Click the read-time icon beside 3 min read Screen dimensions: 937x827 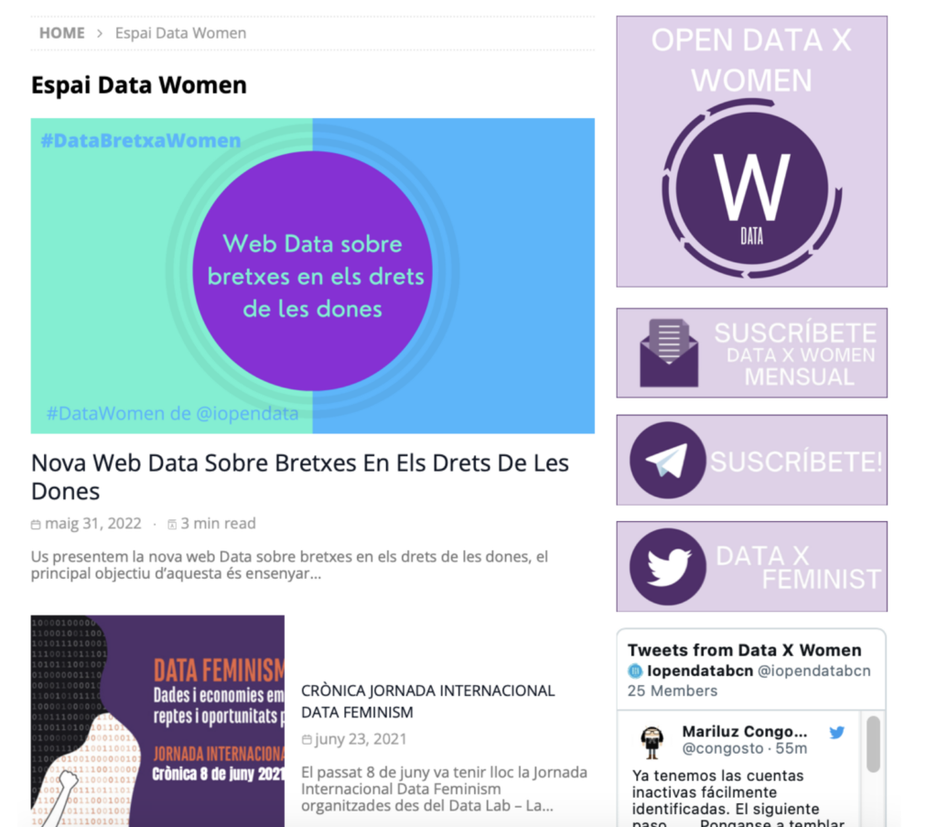tap(171, 525)
